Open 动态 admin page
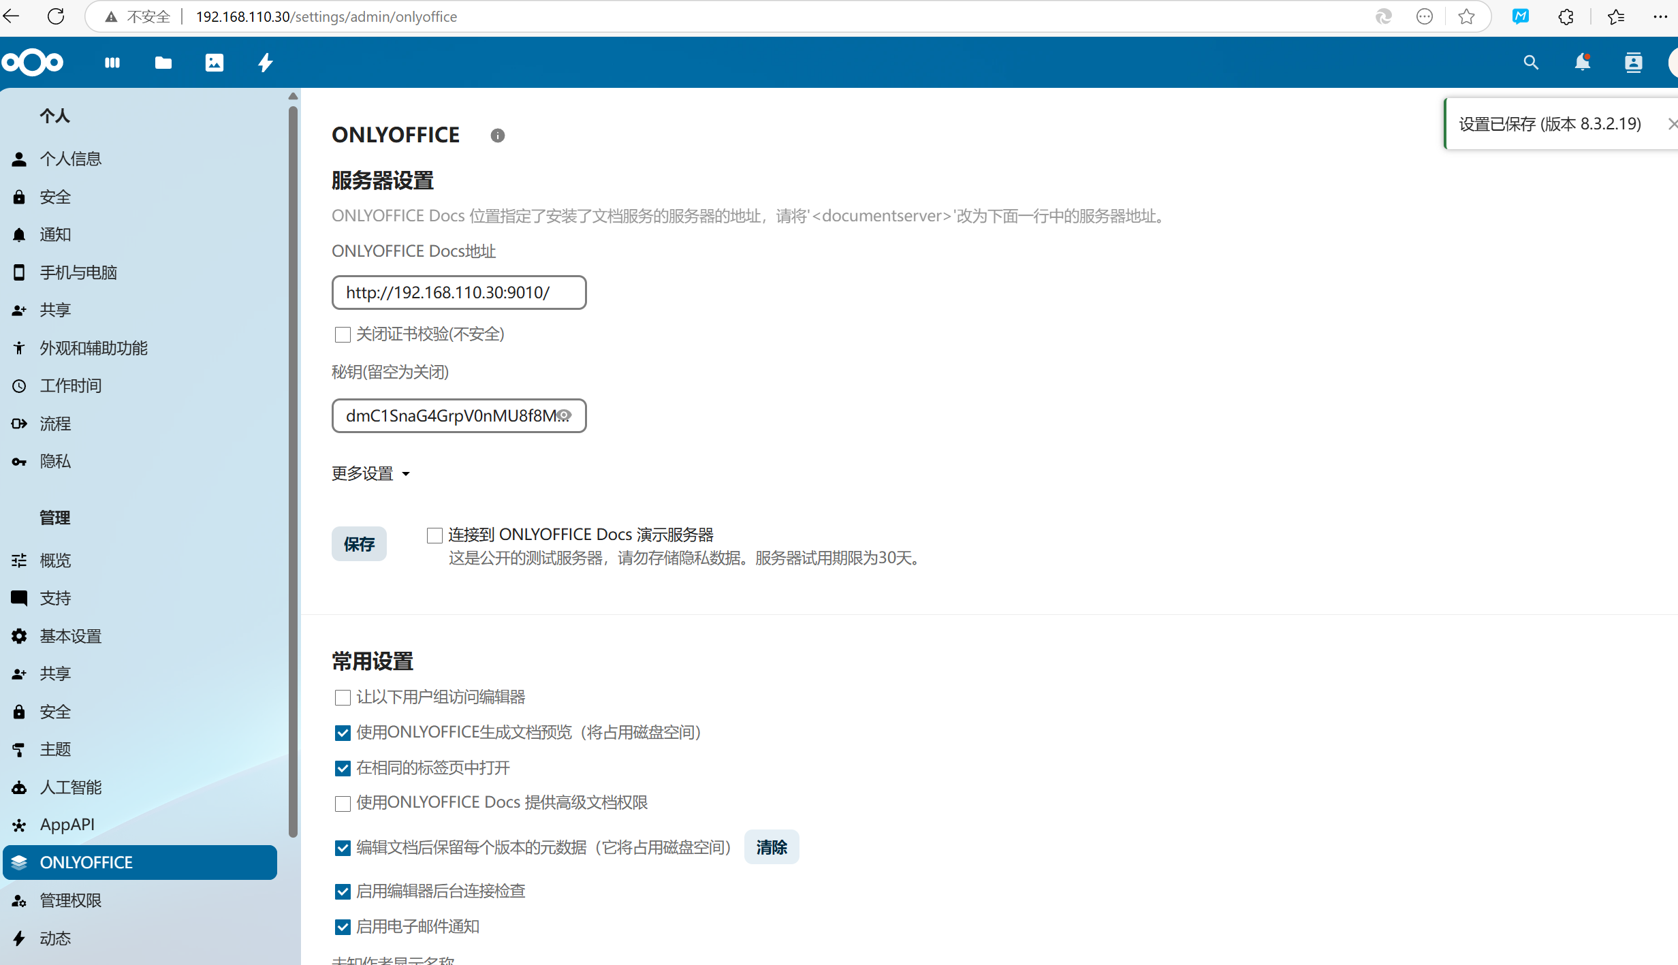Screen dimensions: 1678x965 [x=140, y=939]
